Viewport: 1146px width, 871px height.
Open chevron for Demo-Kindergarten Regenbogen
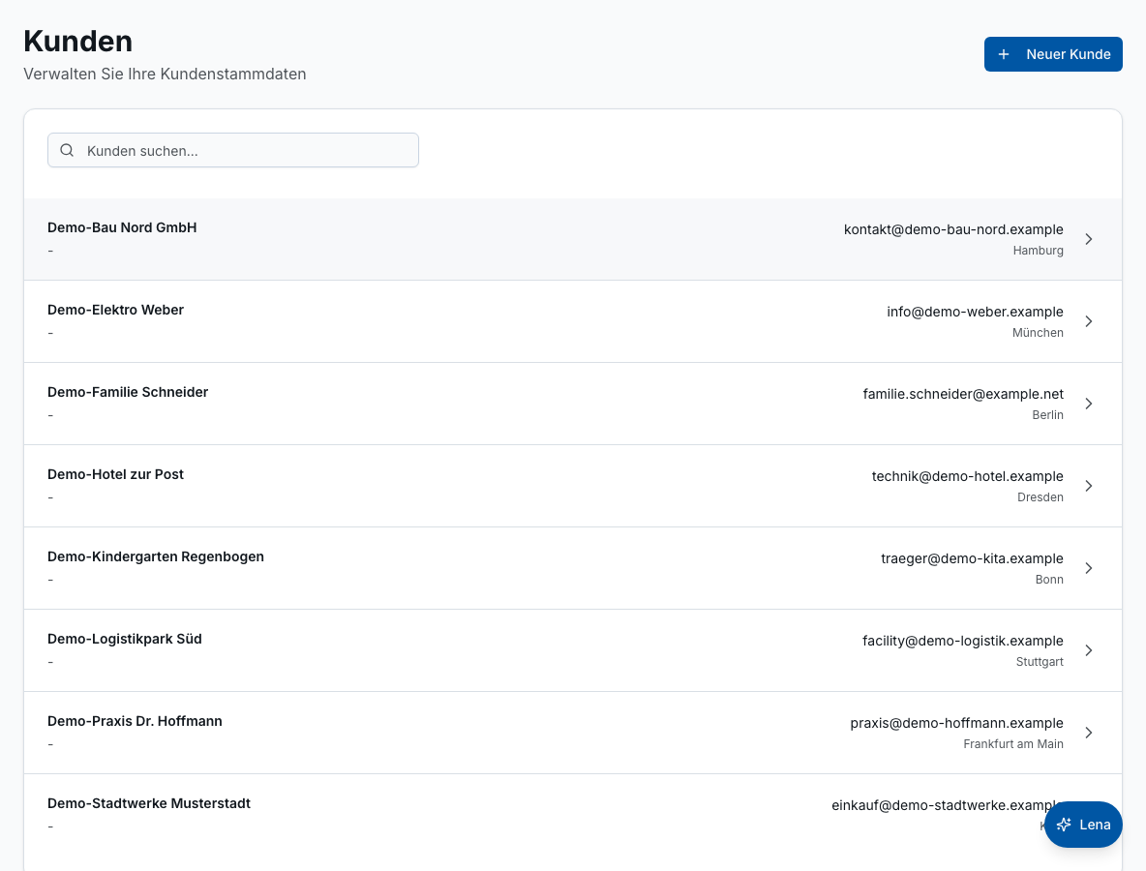[1088, 568]
